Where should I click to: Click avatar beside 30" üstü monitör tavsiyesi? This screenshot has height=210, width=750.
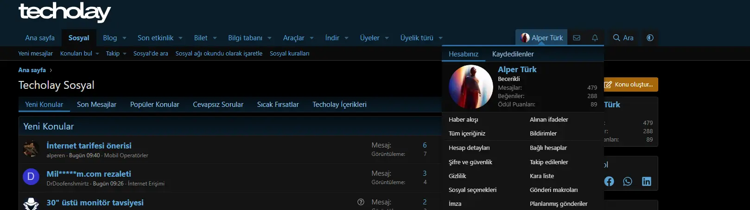(31, 204)
